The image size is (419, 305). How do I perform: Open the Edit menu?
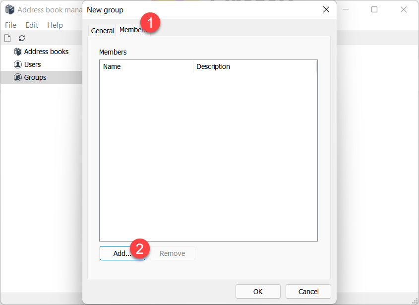coord(32,25)
